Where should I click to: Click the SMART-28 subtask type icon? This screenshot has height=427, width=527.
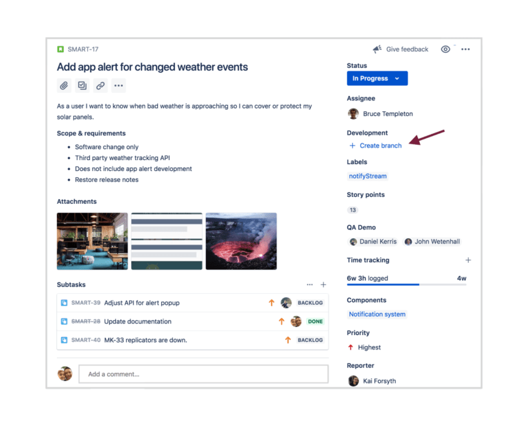pos(64,322)
